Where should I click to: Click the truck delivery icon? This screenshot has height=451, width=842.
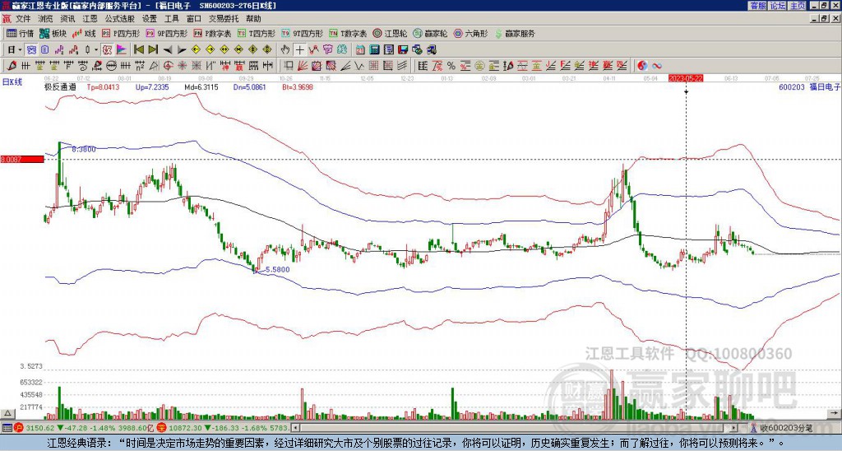tap(431, 49)
